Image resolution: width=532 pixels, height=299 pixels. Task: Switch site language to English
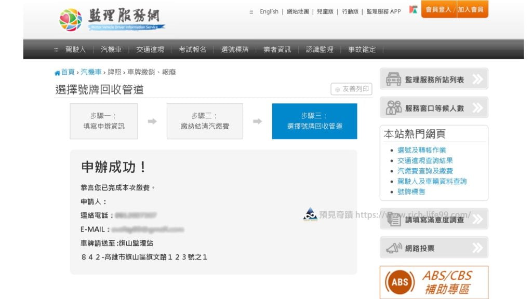click(269, 11)
